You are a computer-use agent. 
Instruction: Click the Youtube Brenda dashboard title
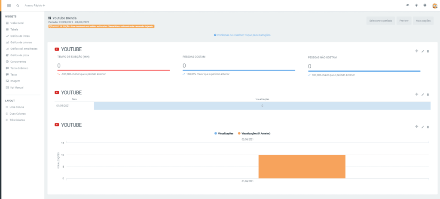pos(64,18)
